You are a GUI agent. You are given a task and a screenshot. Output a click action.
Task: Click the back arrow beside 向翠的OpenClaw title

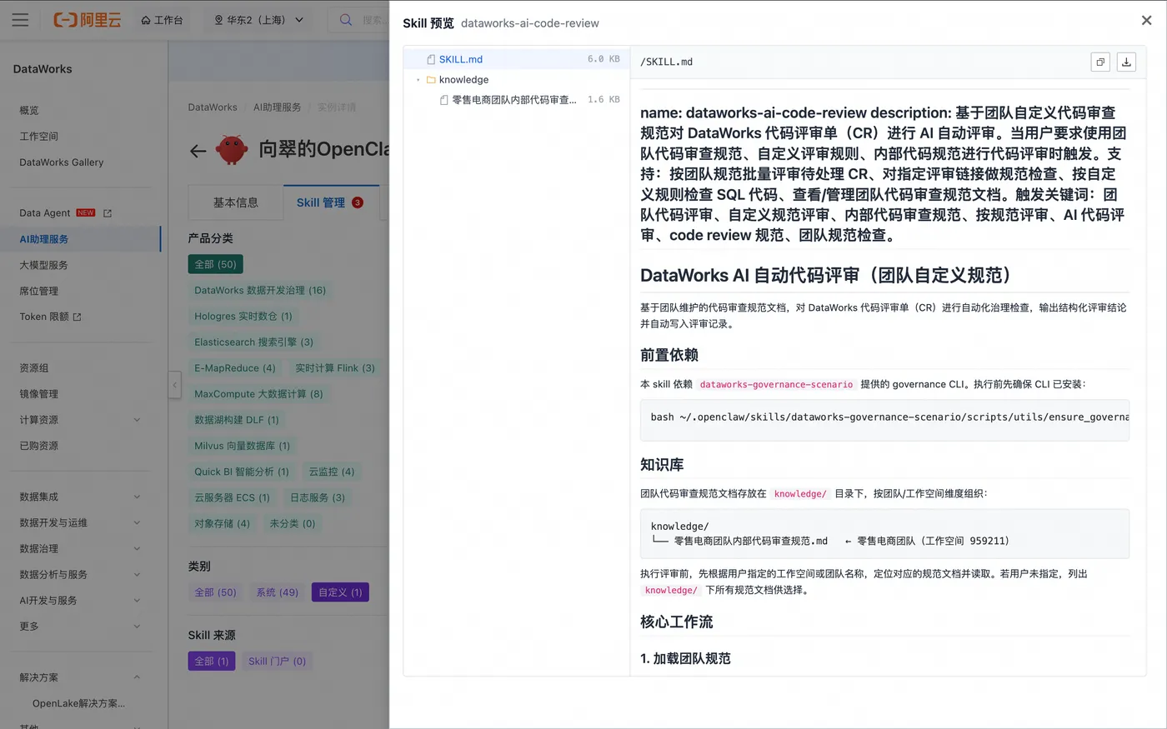[198, 151]
